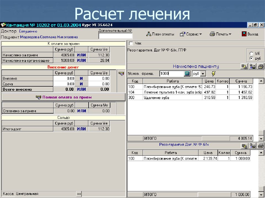Click the Код column header in insurance table
The width and height of the screenshot is (265, 198).
(135, 153)
